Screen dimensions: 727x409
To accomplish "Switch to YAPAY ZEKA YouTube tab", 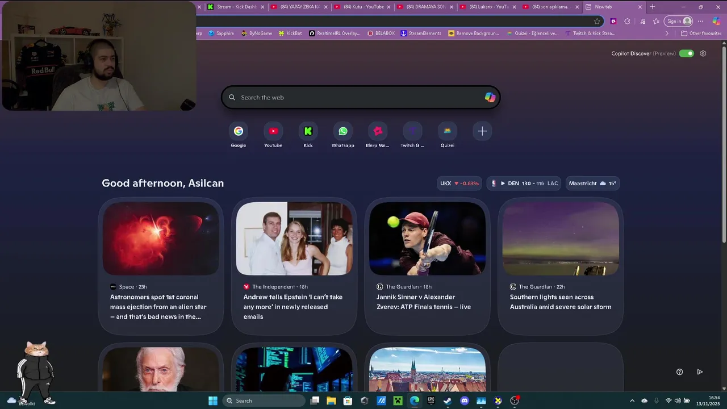I will pos(299,7).
